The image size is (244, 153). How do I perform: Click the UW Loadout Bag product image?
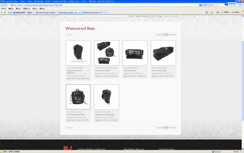pos(163,53)
